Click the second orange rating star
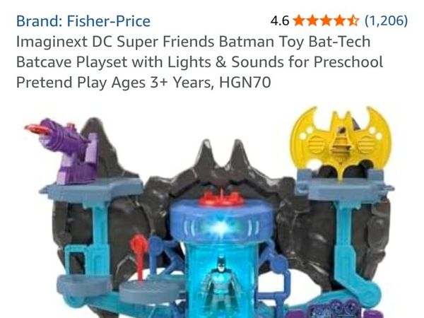 tap(312, 20)
